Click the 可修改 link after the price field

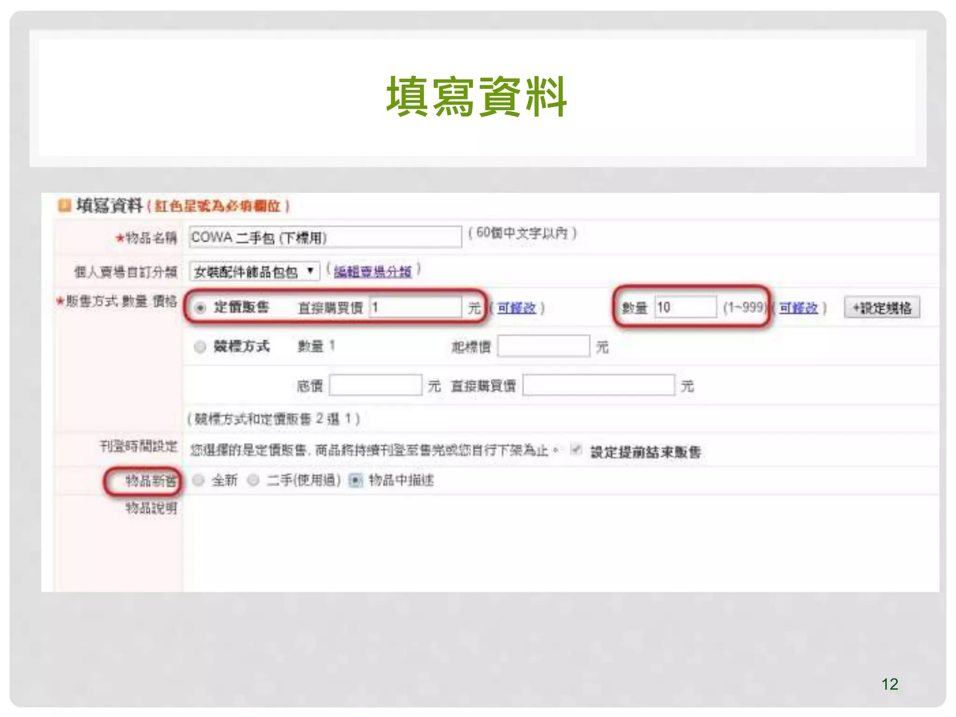coord(516,308)
